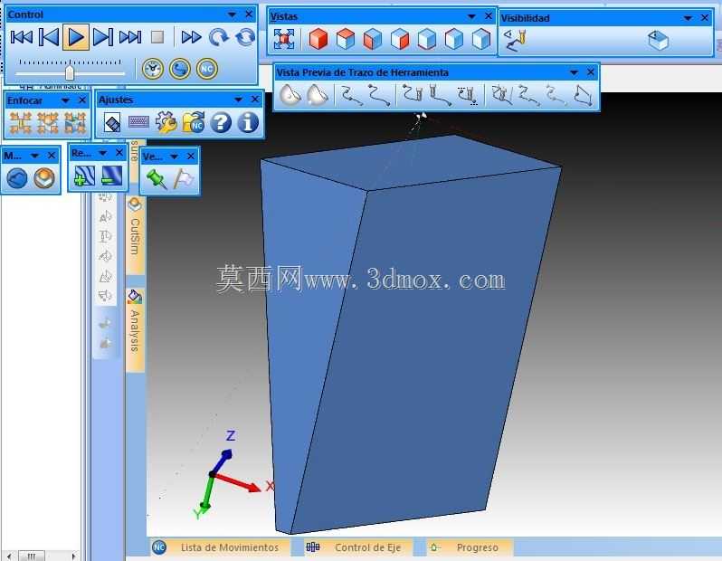
Task: Open help with the question mark icon
Action: click(221, 122)
